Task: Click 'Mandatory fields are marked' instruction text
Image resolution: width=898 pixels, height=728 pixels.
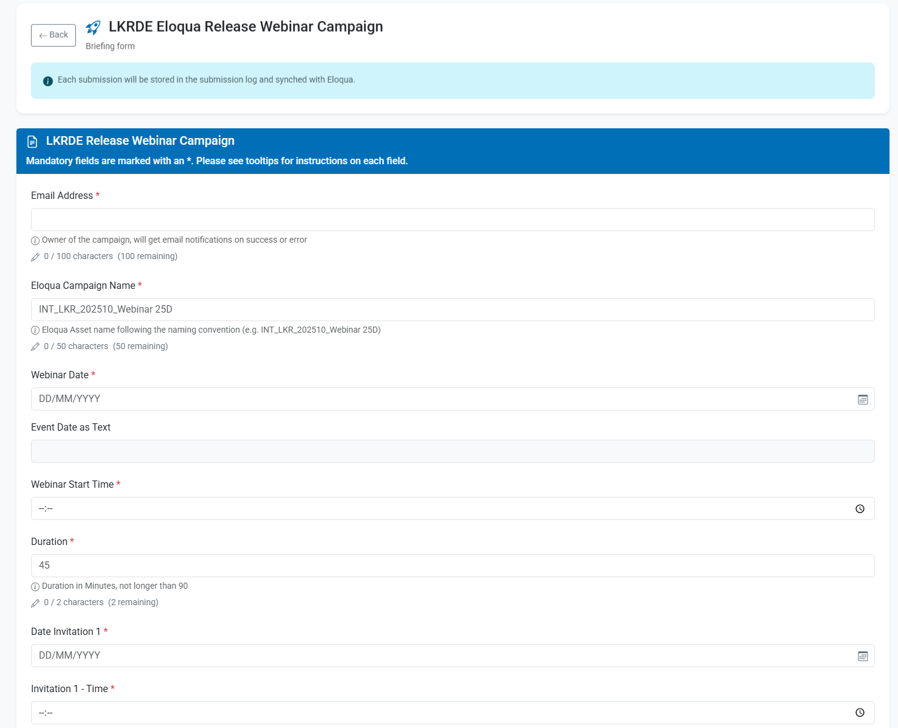Action: point(217,161)
